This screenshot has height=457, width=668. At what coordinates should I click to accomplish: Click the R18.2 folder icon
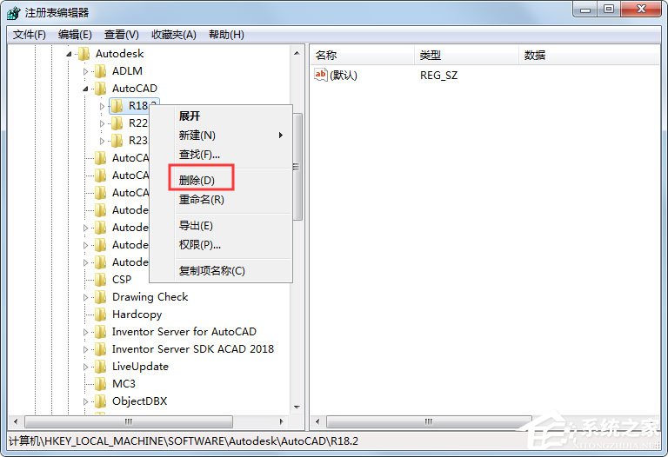click(x=117, y=106)
